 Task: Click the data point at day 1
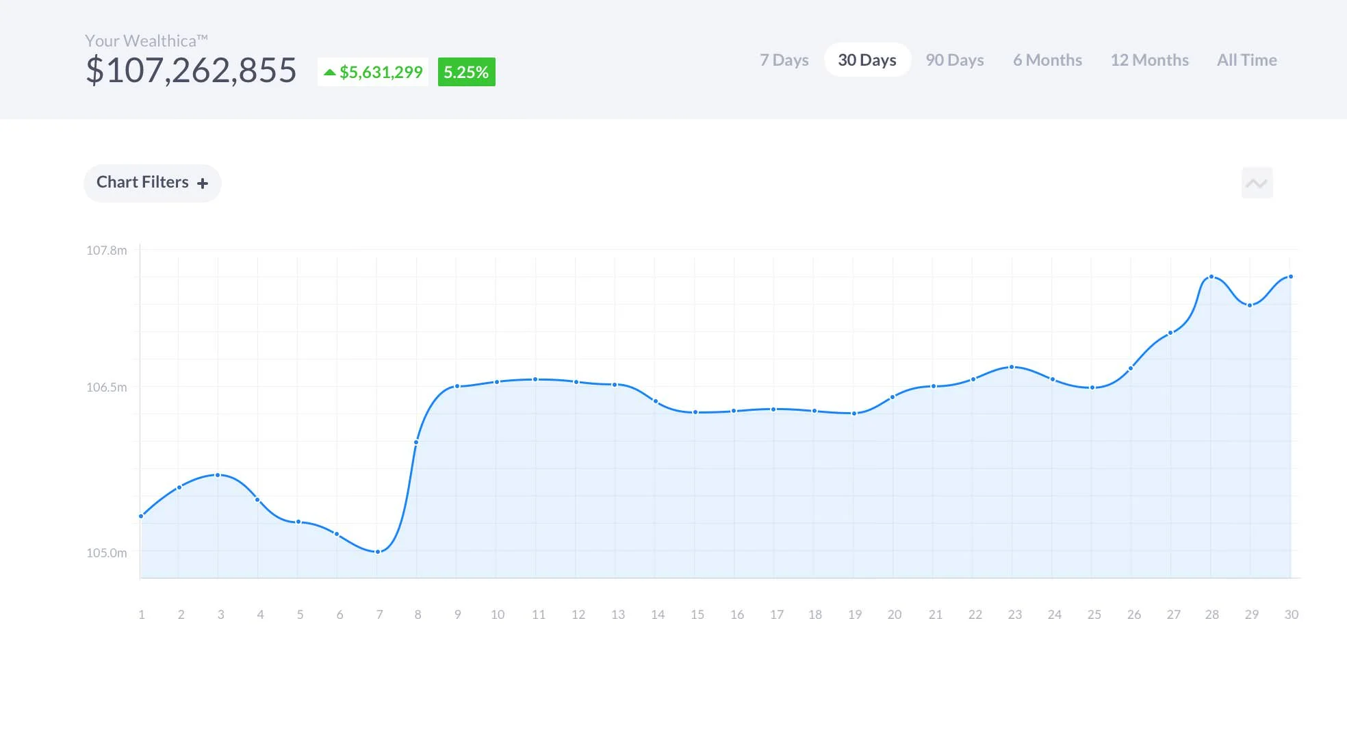[142, 516]
